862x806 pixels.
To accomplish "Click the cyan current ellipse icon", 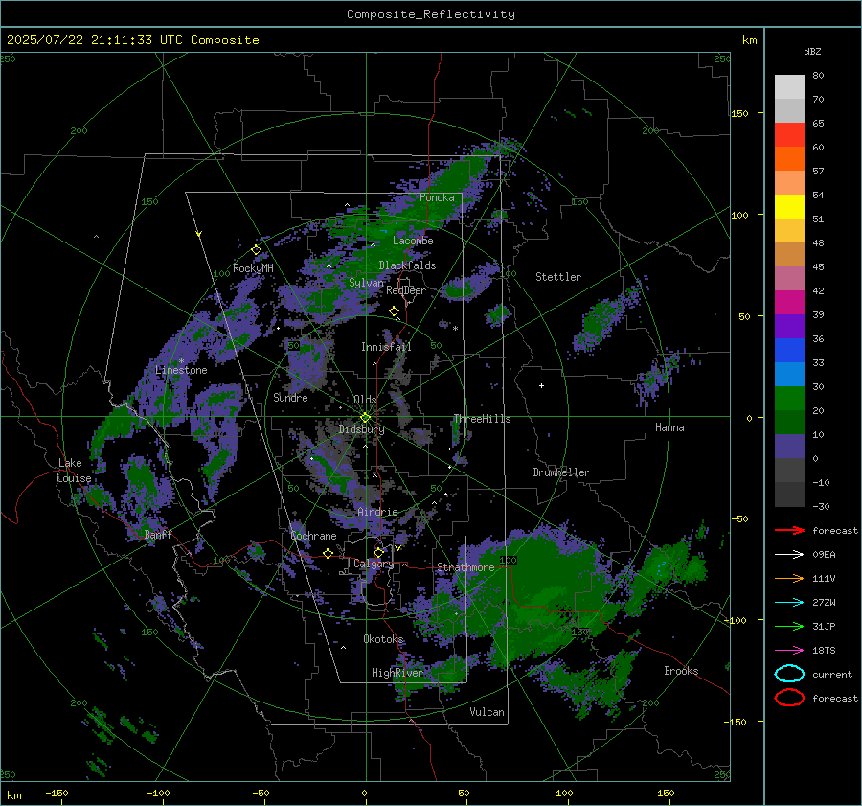I will click(x=789, y=674).
